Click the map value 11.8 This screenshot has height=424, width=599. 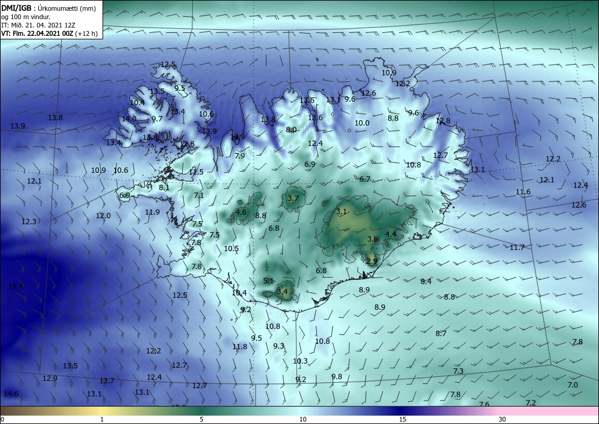tap(240, 347)
